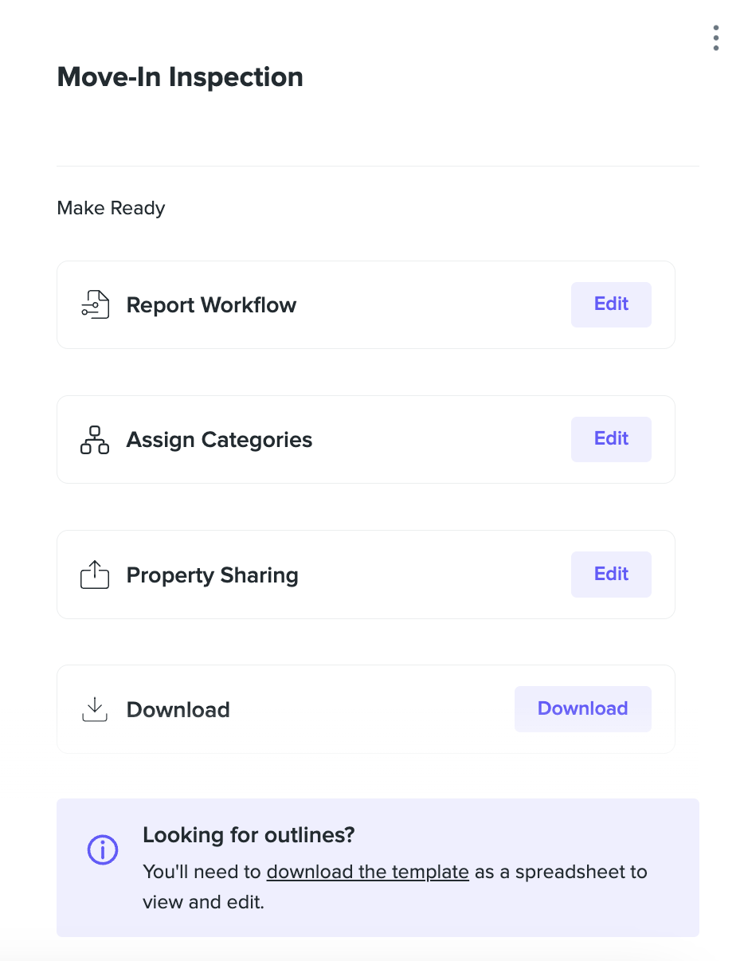The height and width of the screenshot is (961, 744).
Task: Click the info circle icon in banner
Action: coord(103,849)
